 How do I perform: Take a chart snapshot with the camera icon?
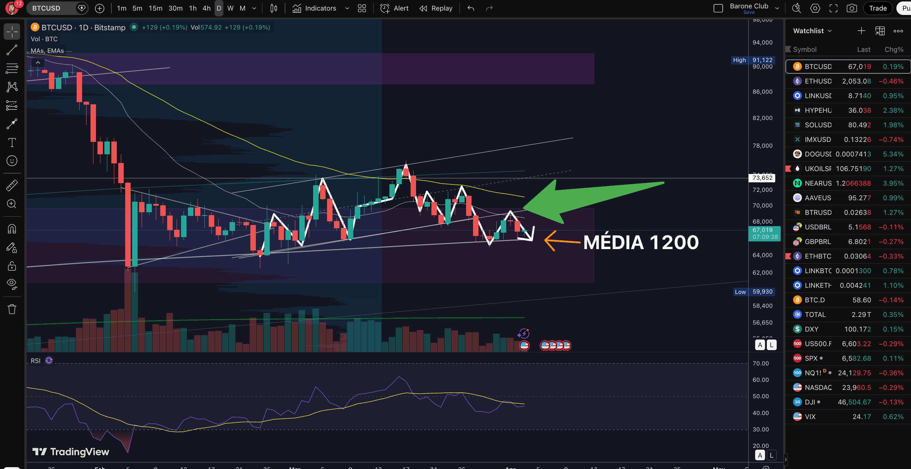852,8
